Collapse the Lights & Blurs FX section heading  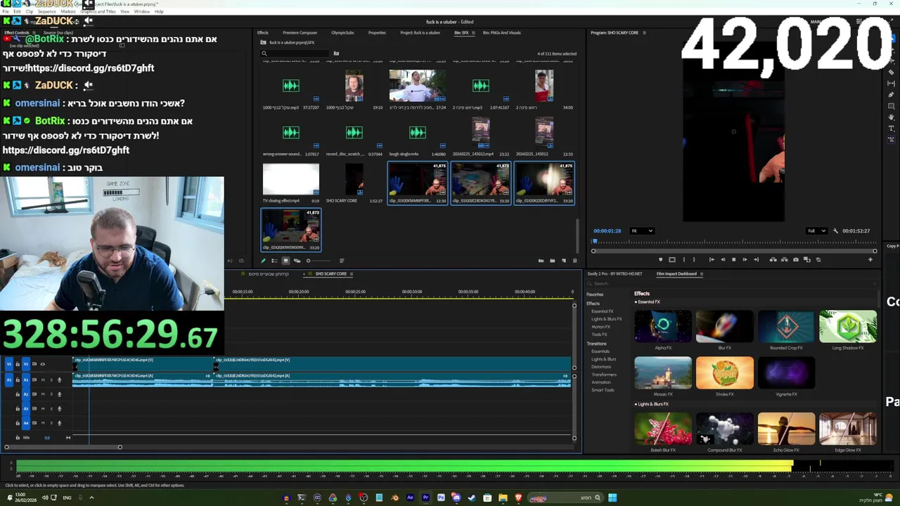tap(651, 404)
